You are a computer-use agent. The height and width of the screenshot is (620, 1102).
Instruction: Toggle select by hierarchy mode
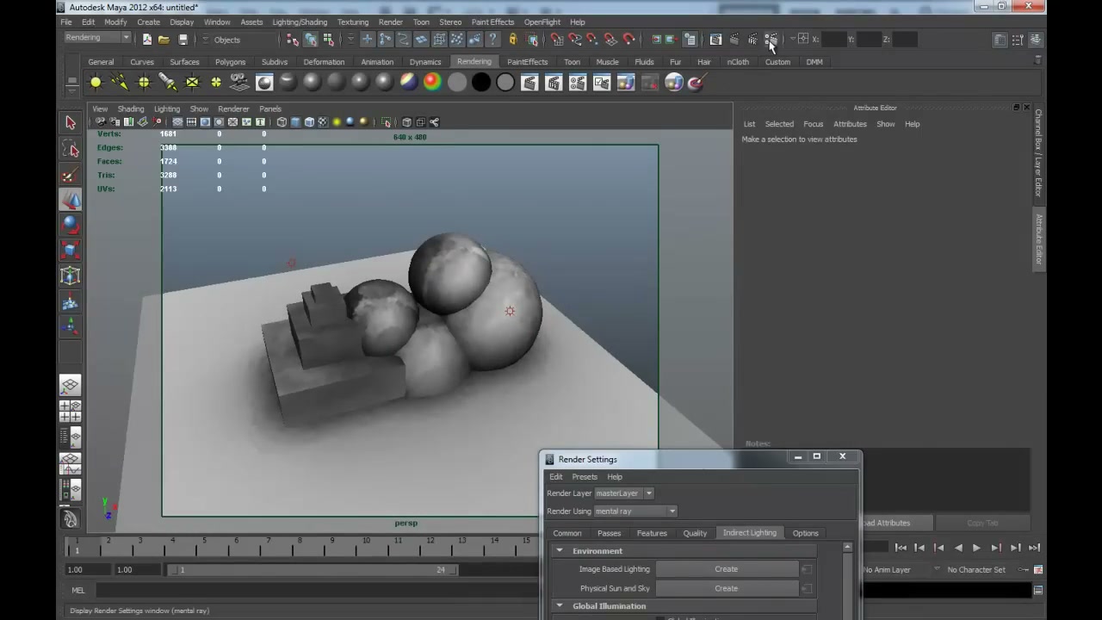pyautogui.click(x=293, y=40)
